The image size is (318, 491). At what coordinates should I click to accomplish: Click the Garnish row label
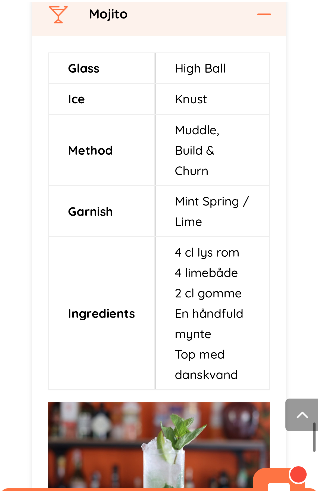tap(90, 212)
